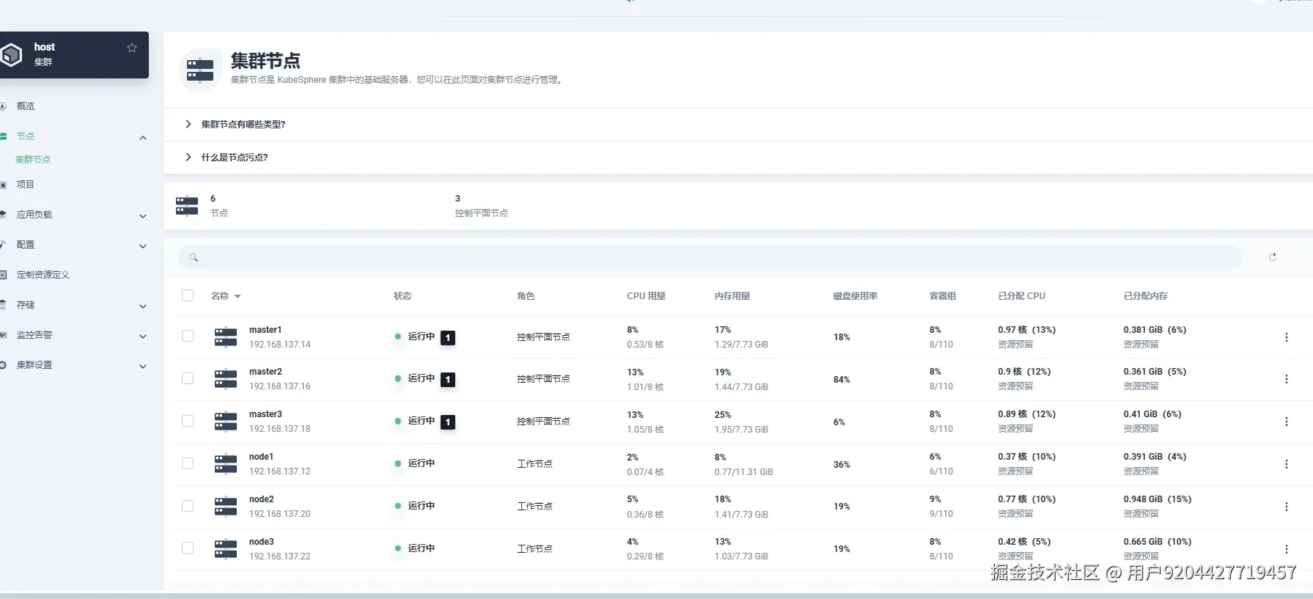The image size is (1313, 599).
Task: Open more actions for master1 row
Action: tap(1286, 337)
